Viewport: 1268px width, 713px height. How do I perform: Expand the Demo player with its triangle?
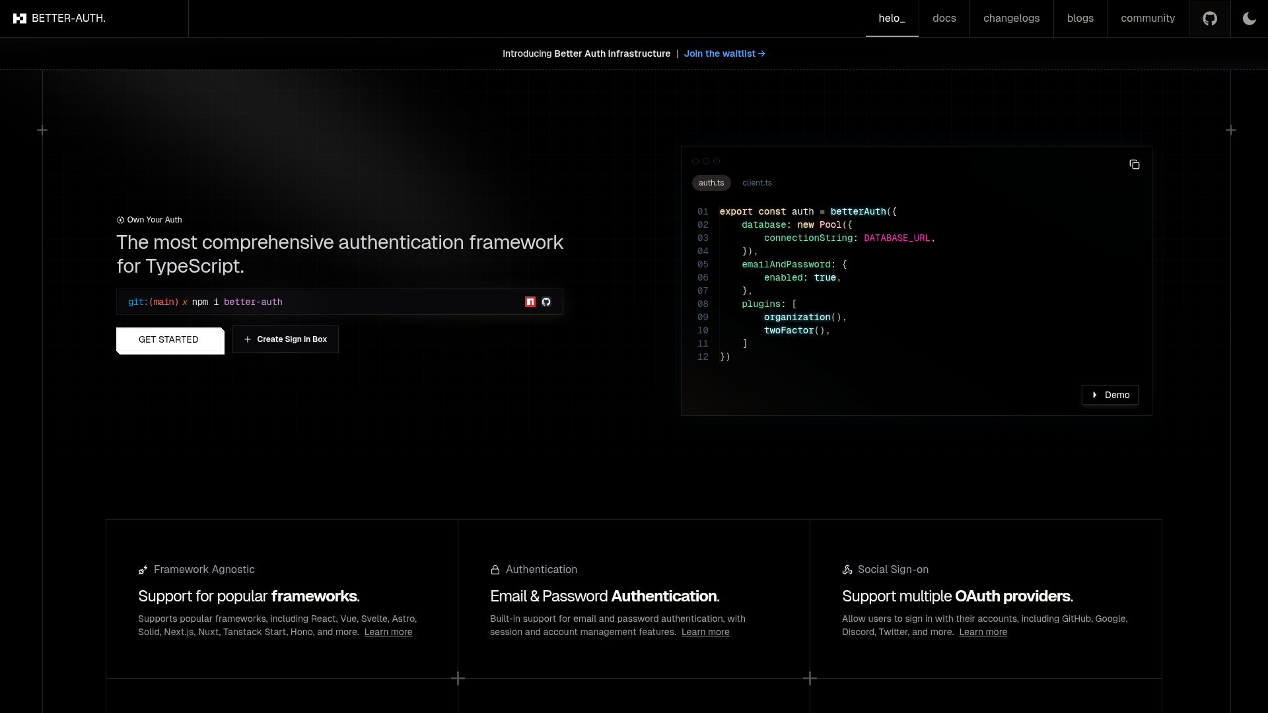1096,395
